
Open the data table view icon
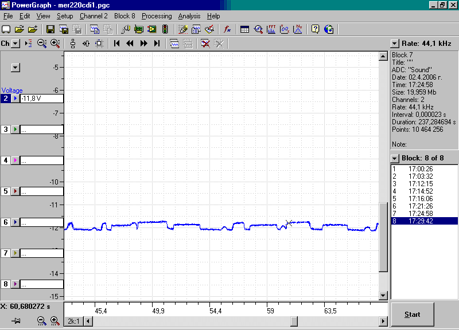[x=244, y=29]
